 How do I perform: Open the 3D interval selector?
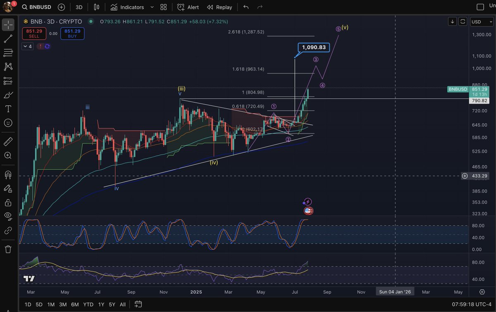[x=79, y=7]
